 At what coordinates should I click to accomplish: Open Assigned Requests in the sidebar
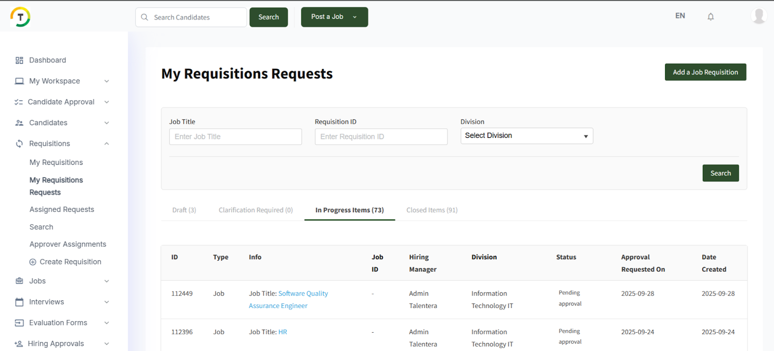(x=62, y=209)
